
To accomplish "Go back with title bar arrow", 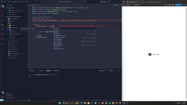I will point(36,2).
